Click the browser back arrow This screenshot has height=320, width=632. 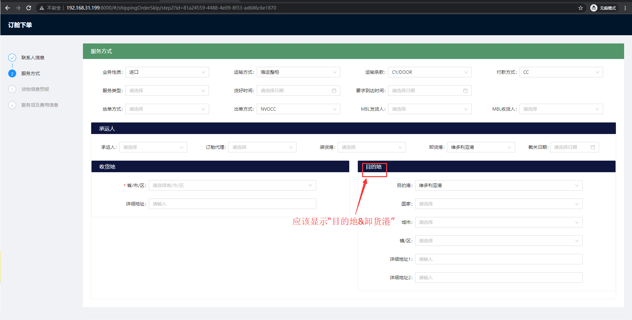click(8, 8)
